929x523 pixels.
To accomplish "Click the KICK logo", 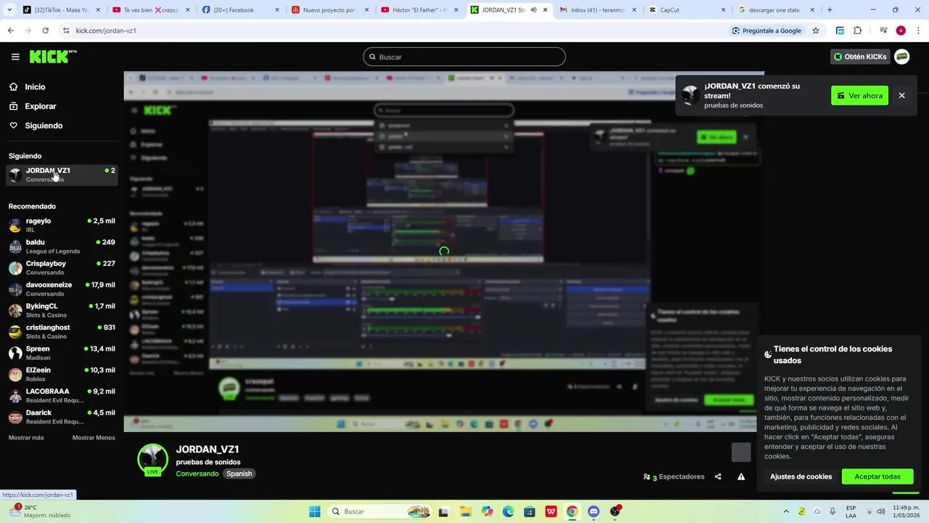I will (x=53, y=57).
